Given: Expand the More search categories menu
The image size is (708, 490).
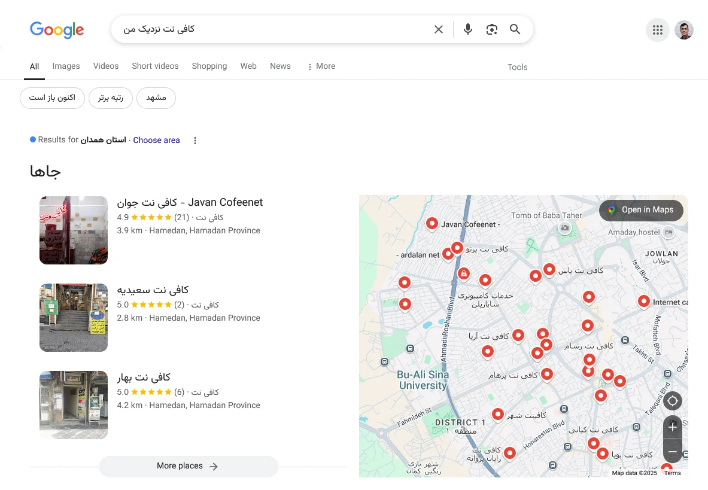Looking at the screenshot, I should [x=321, y=66].
